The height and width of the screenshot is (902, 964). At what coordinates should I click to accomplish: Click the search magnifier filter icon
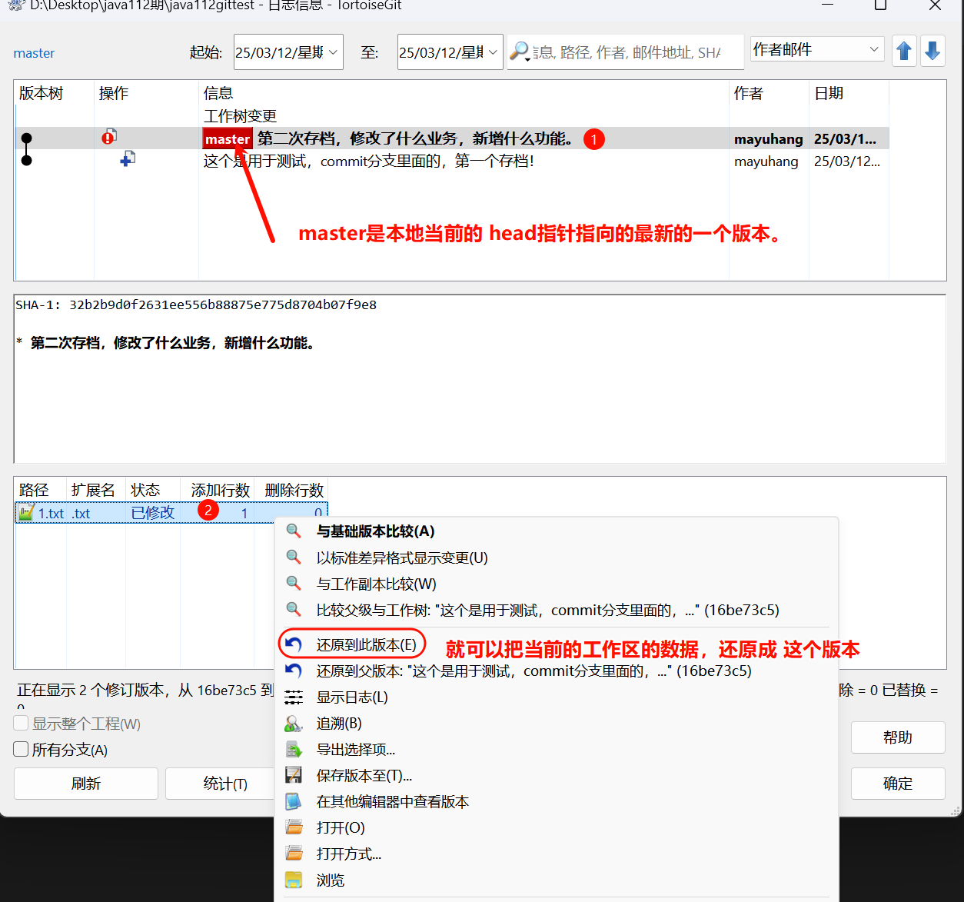pos(520,52)
